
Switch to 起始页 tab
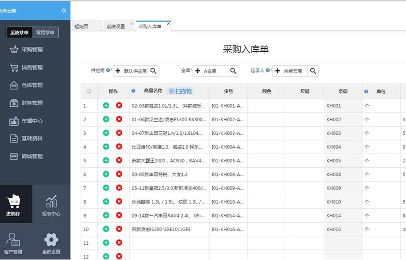(x=81, y=27)
